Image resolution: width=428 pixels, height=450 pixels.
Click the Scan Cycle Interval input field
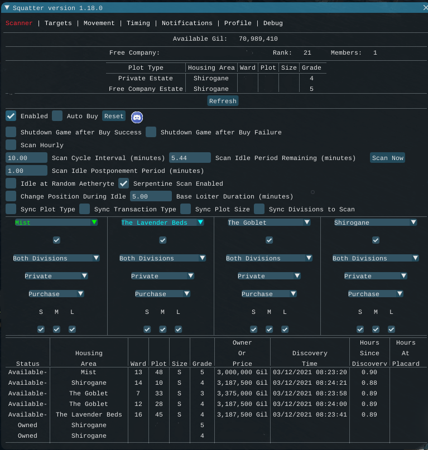pyautogui.click(x=26, y=158)
